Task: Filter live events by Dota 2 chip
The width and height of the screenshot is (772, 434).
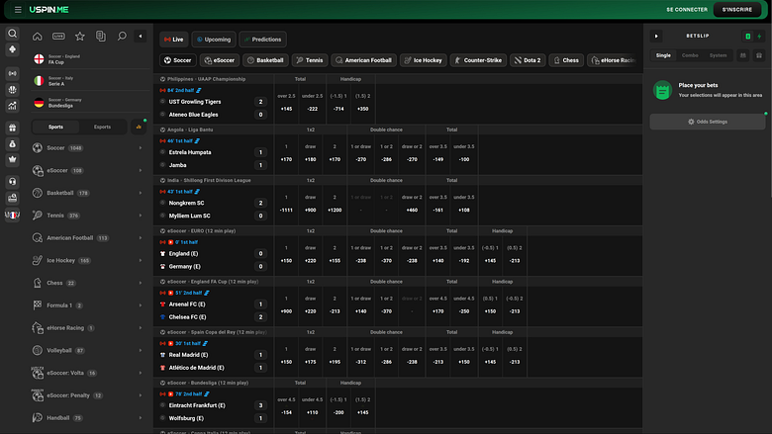Action: coord(528,60)
